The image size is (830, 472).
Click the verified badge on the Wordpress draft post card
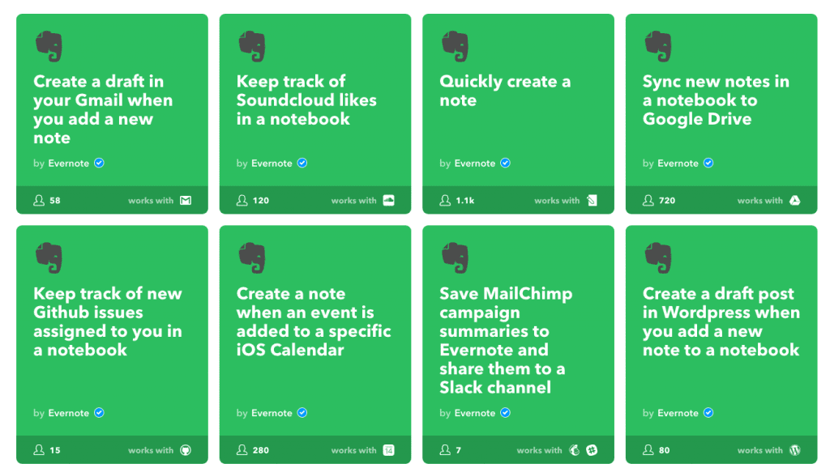pos(708,412)
